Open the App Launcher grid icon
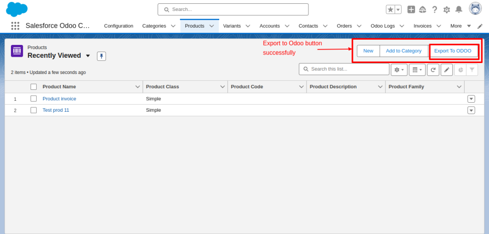 pyautogui.click(x=15, y=26)
